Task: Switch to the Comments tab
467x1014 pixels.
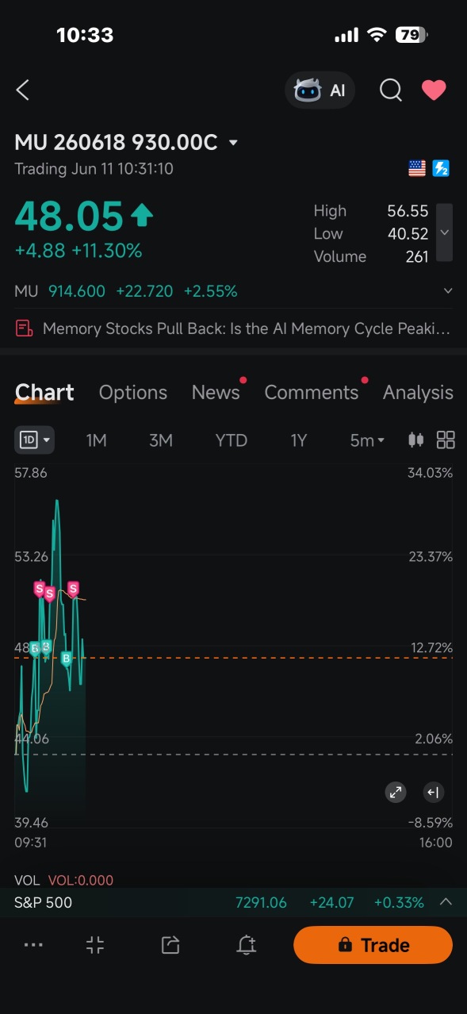Action: click(x=312, y=393)
